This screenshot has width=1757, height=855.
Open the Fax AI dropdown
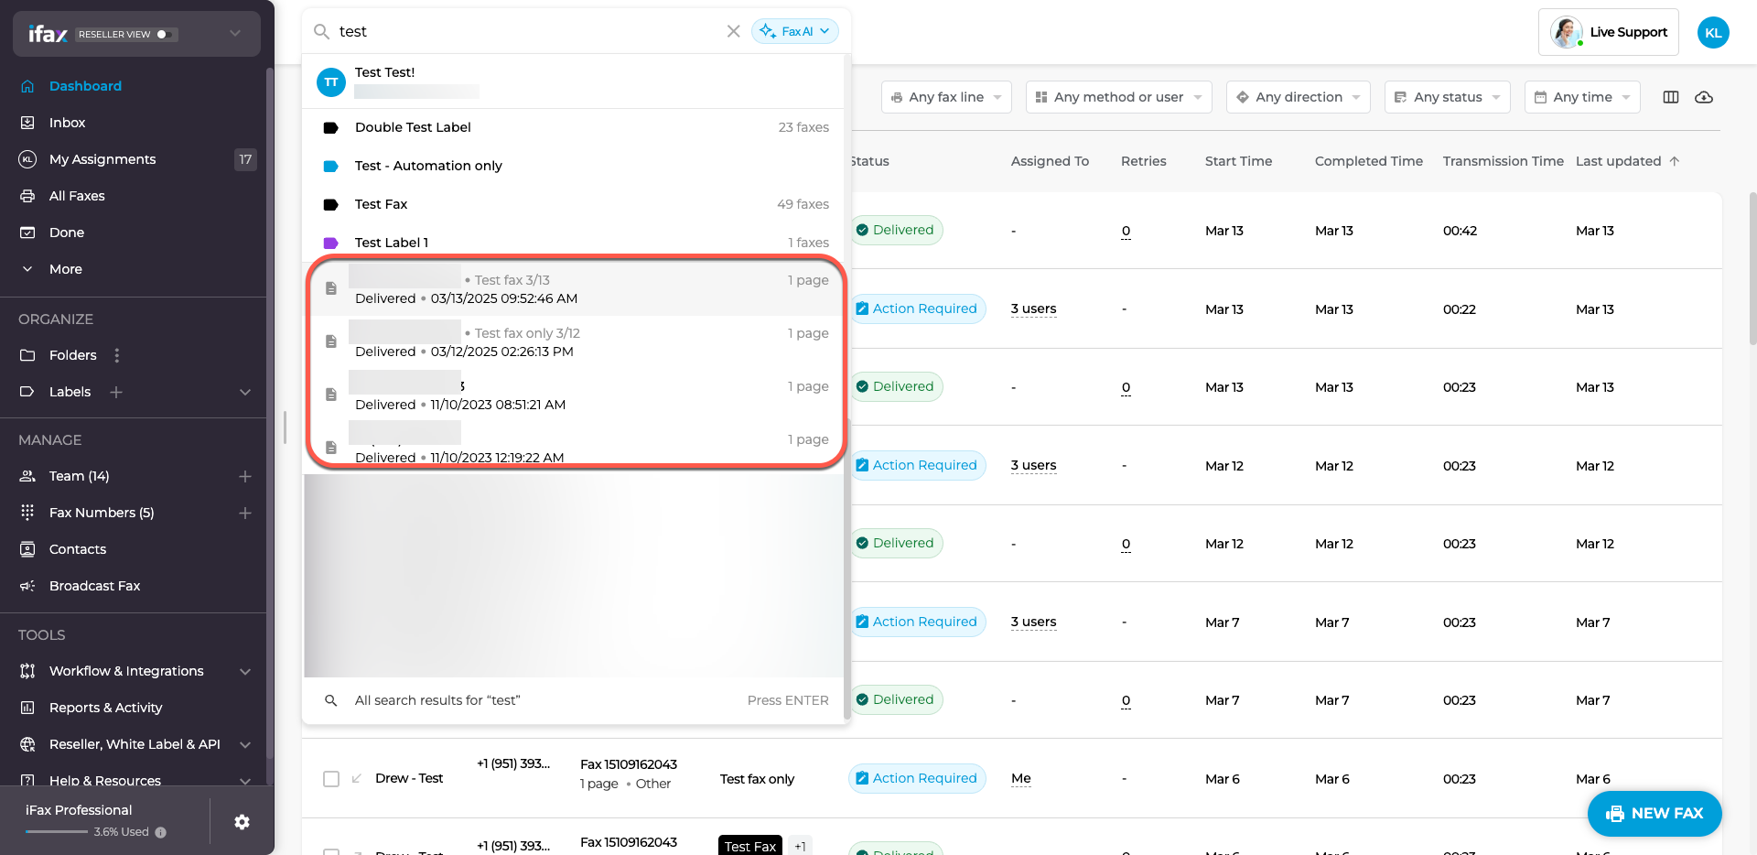pos(794,31)
